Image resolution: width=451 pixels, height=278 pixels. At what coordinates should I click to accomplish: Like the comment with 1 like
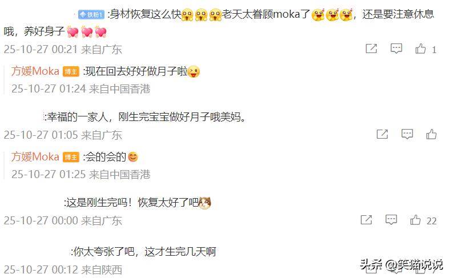tap(420, 49)
